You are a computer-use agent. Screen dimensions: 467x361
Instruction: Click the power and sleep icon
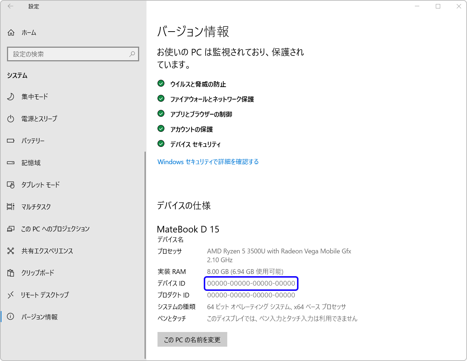11,119
